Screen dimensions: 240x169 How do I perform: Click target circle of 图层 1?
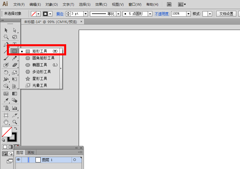(x=74, y=160)
